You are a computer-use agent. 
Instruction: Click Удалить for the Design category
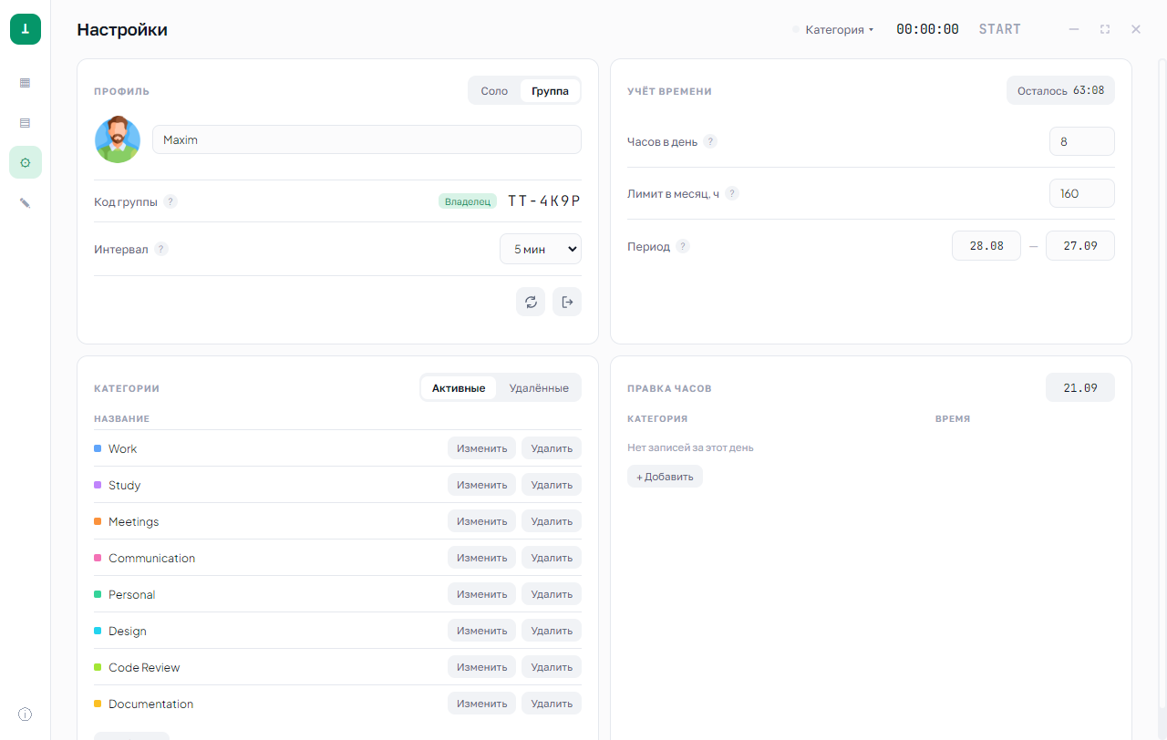click(552, 631)
